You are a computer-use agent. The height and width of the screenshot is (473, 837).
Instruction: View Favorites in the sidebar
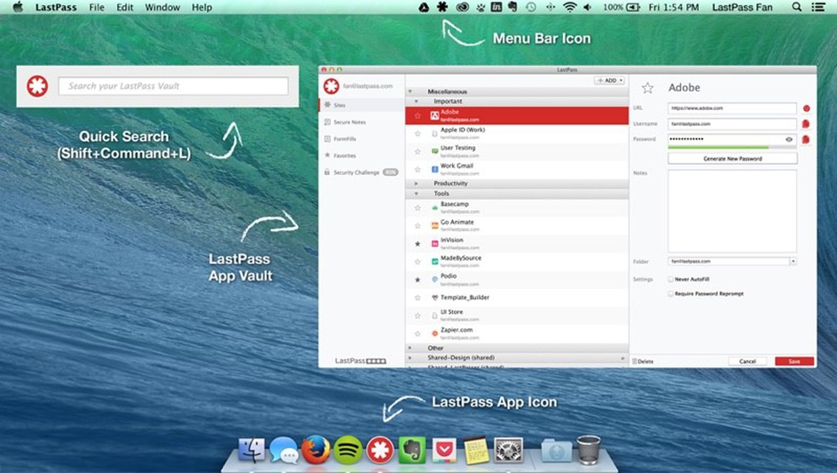coord(344,155)
